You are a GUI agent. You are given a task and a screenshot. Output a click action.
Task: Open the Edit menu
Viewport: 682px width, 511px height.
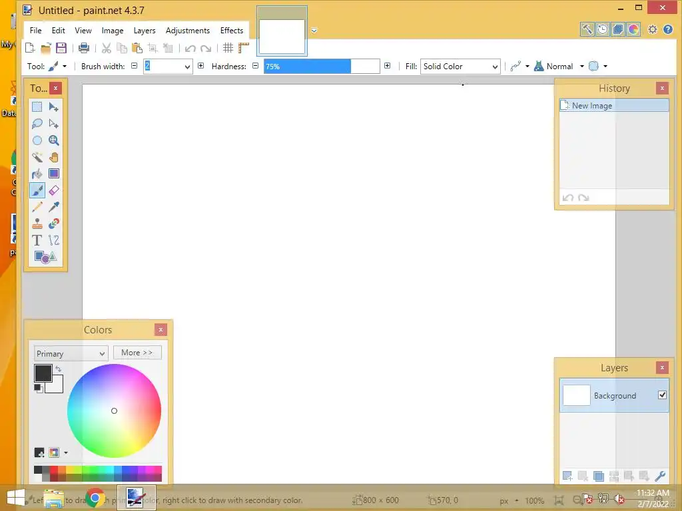59,31
